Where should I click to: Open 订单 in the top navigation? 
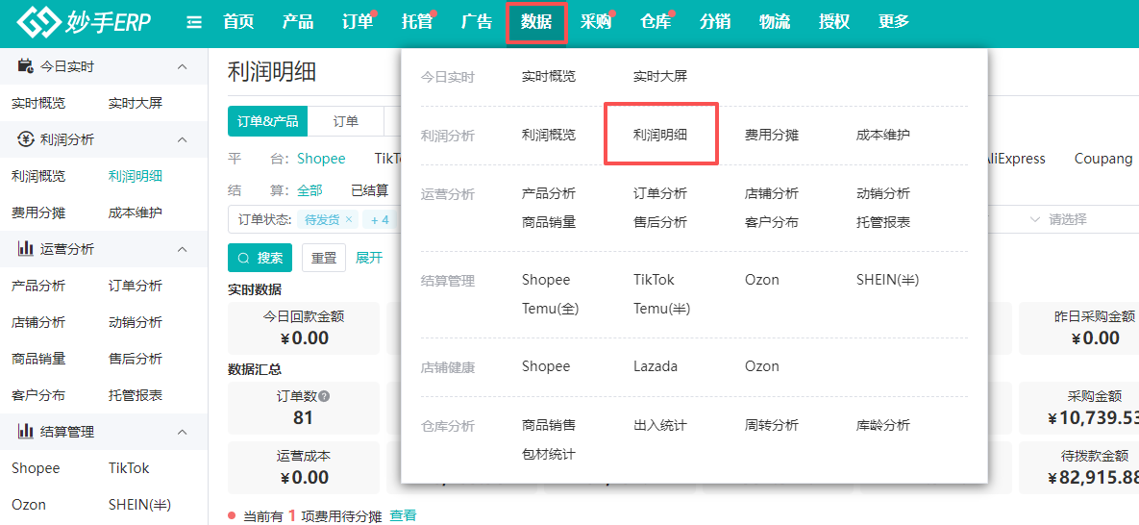click(358, 22)
